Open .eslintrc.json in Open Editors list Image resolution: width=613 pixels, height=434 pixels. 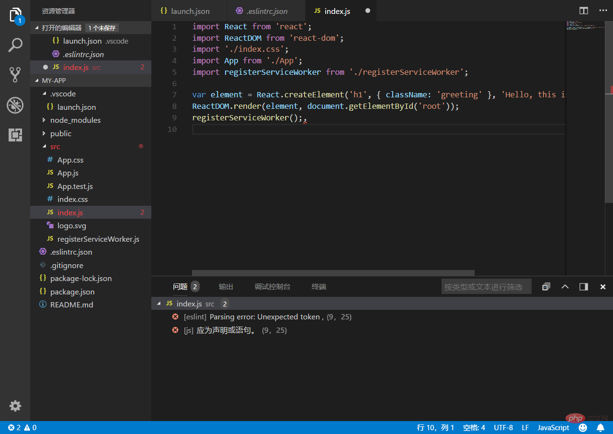[x=91, y=54]
